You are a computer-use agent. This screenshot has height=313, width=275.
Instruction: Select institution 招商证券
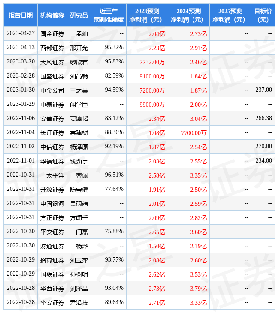[52, 261]
